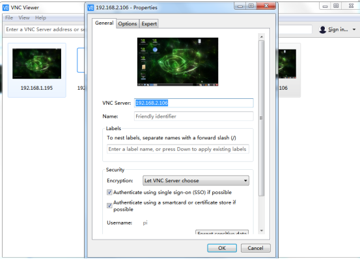Switch to the Expert tab
The image size is (360, 259).
tap(149, 23)
